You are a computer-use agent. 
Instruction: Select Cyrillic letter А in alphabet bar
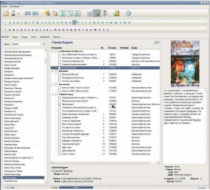coord(10,23)
